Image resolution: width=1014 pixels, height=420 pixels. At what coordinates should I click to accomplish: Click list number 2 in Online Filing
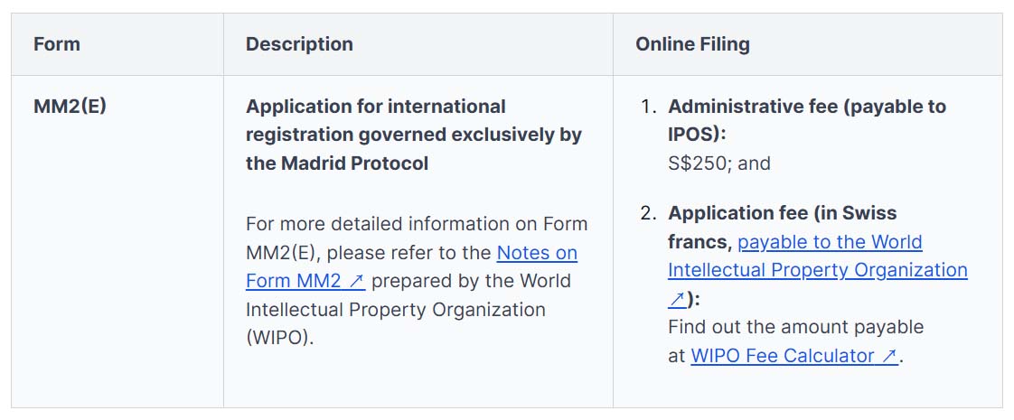(647, 214)
